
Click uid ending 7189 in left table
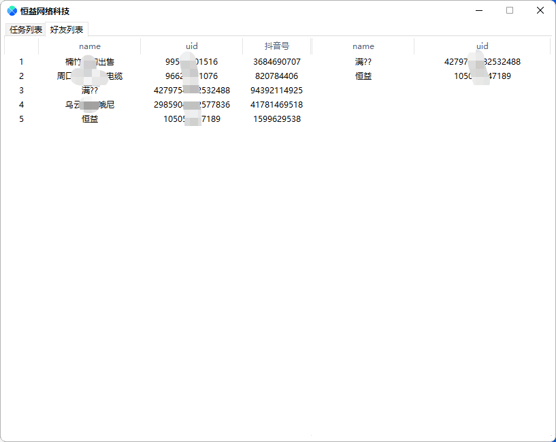point(192,119)
